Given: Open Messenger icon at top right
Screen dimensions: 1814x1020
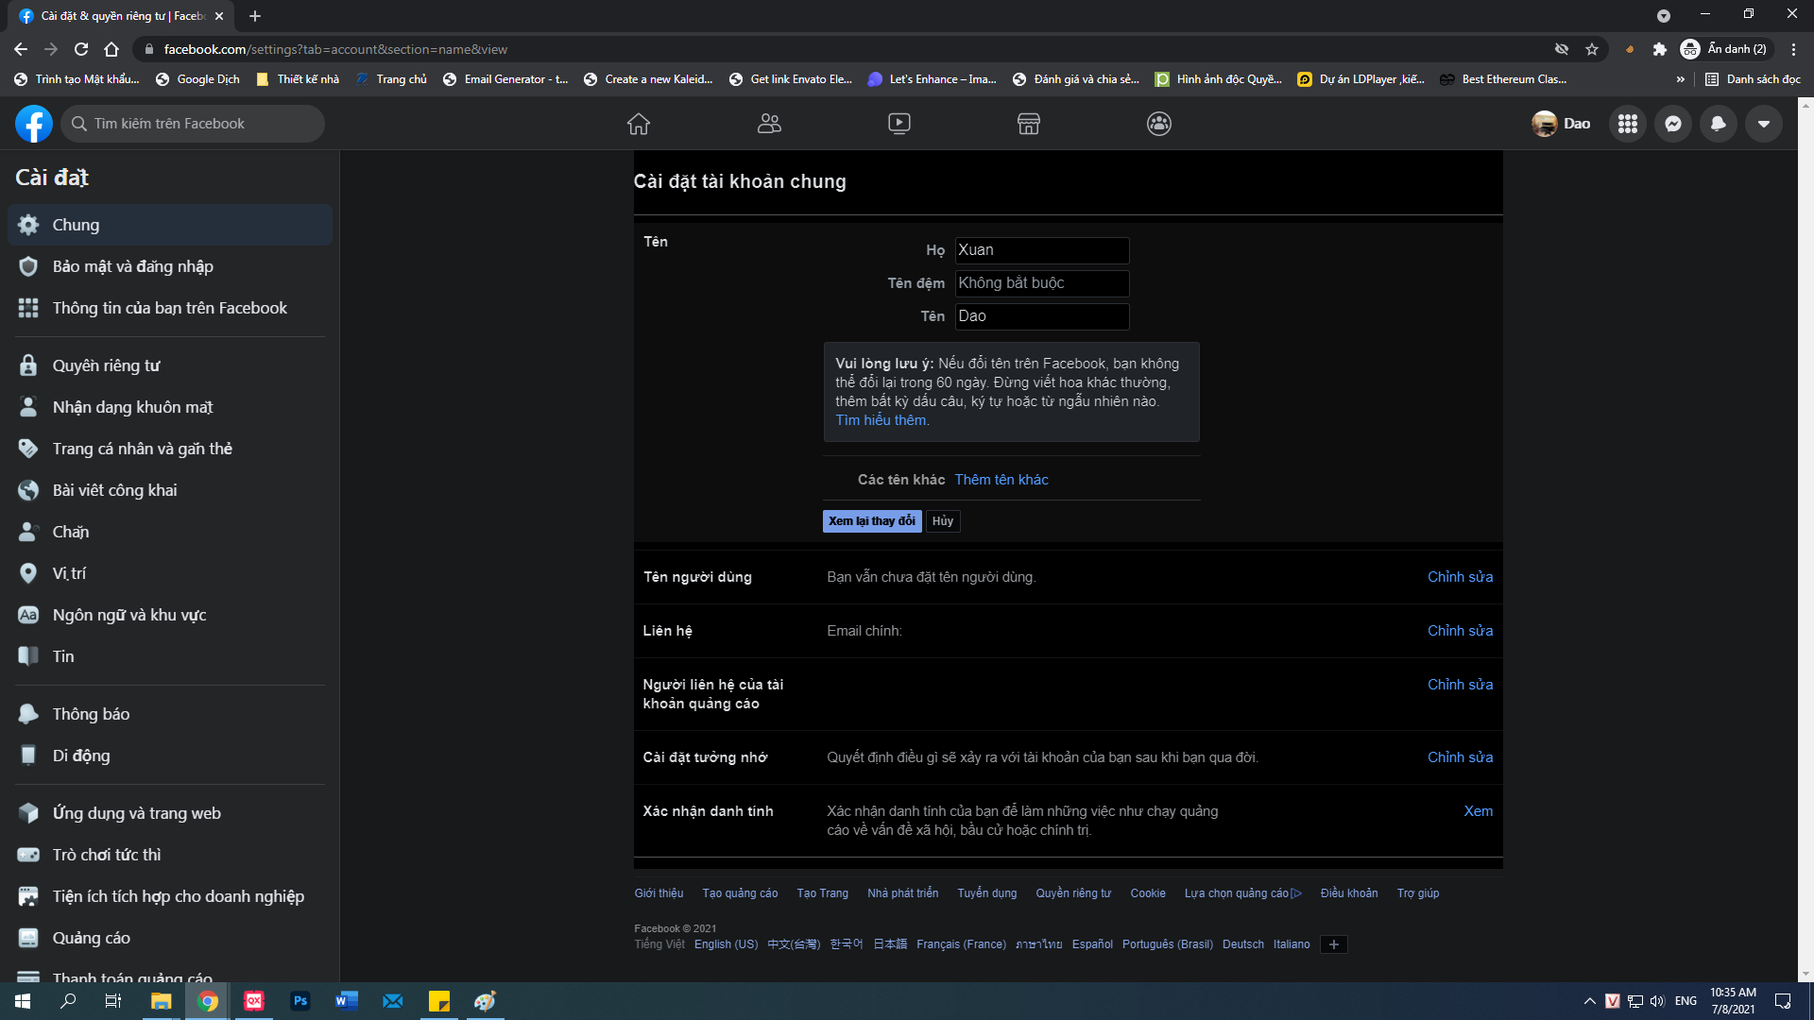Looking at the screenshot, I should 1672,124.
